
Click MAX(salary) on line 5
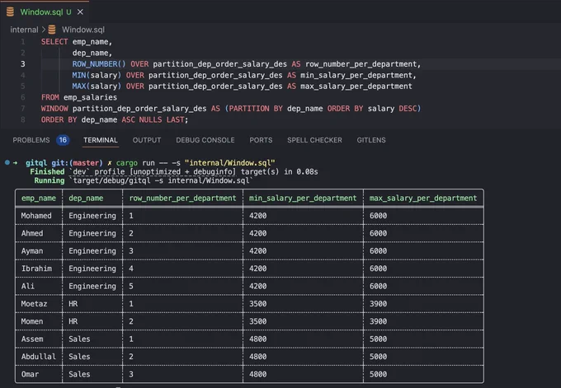click(x=97, y=86)
